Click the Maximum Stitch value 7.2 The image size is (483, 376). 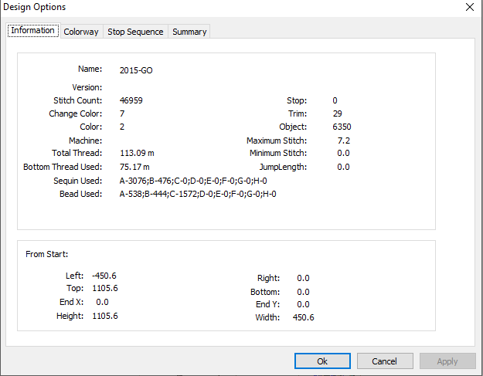coord(344,141)
